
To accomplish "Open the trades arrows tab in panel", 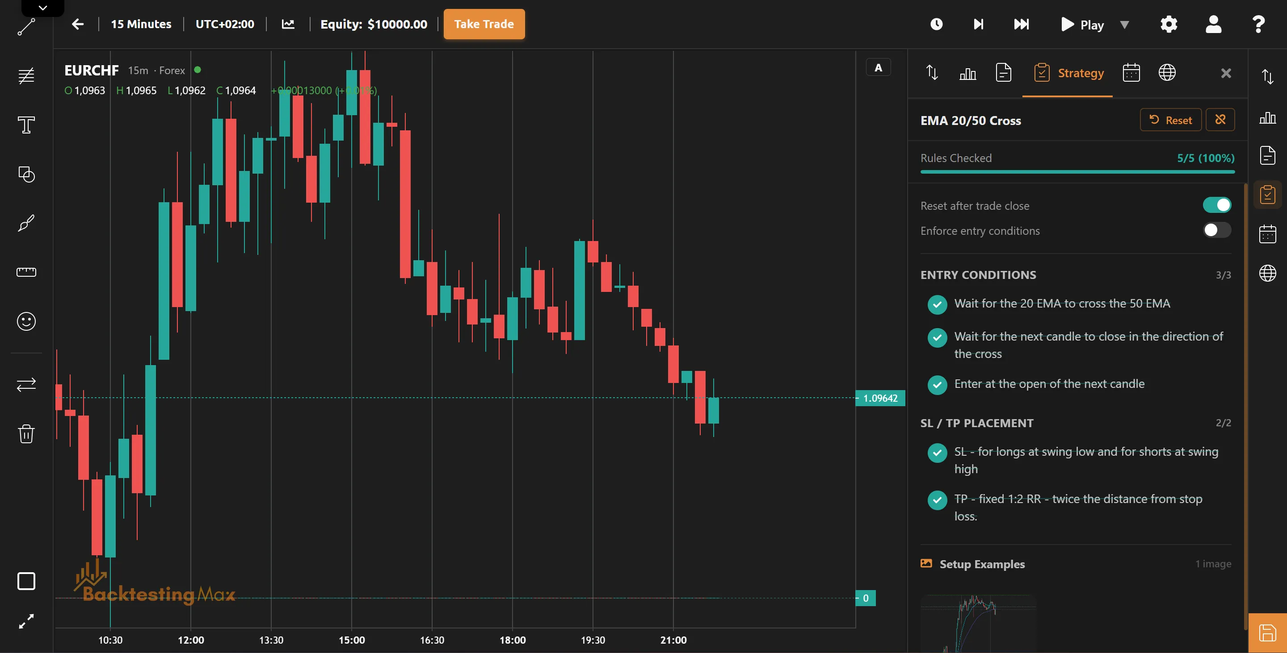I will (932, 73).
